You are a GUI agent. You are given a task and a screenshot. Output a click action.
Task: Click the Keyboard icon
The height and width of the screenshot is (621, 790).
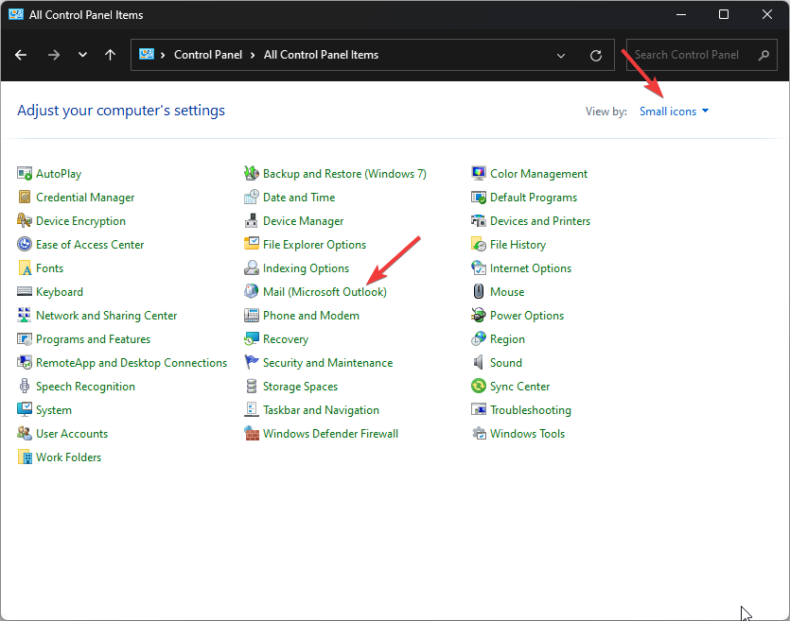(x=25, y=292)
